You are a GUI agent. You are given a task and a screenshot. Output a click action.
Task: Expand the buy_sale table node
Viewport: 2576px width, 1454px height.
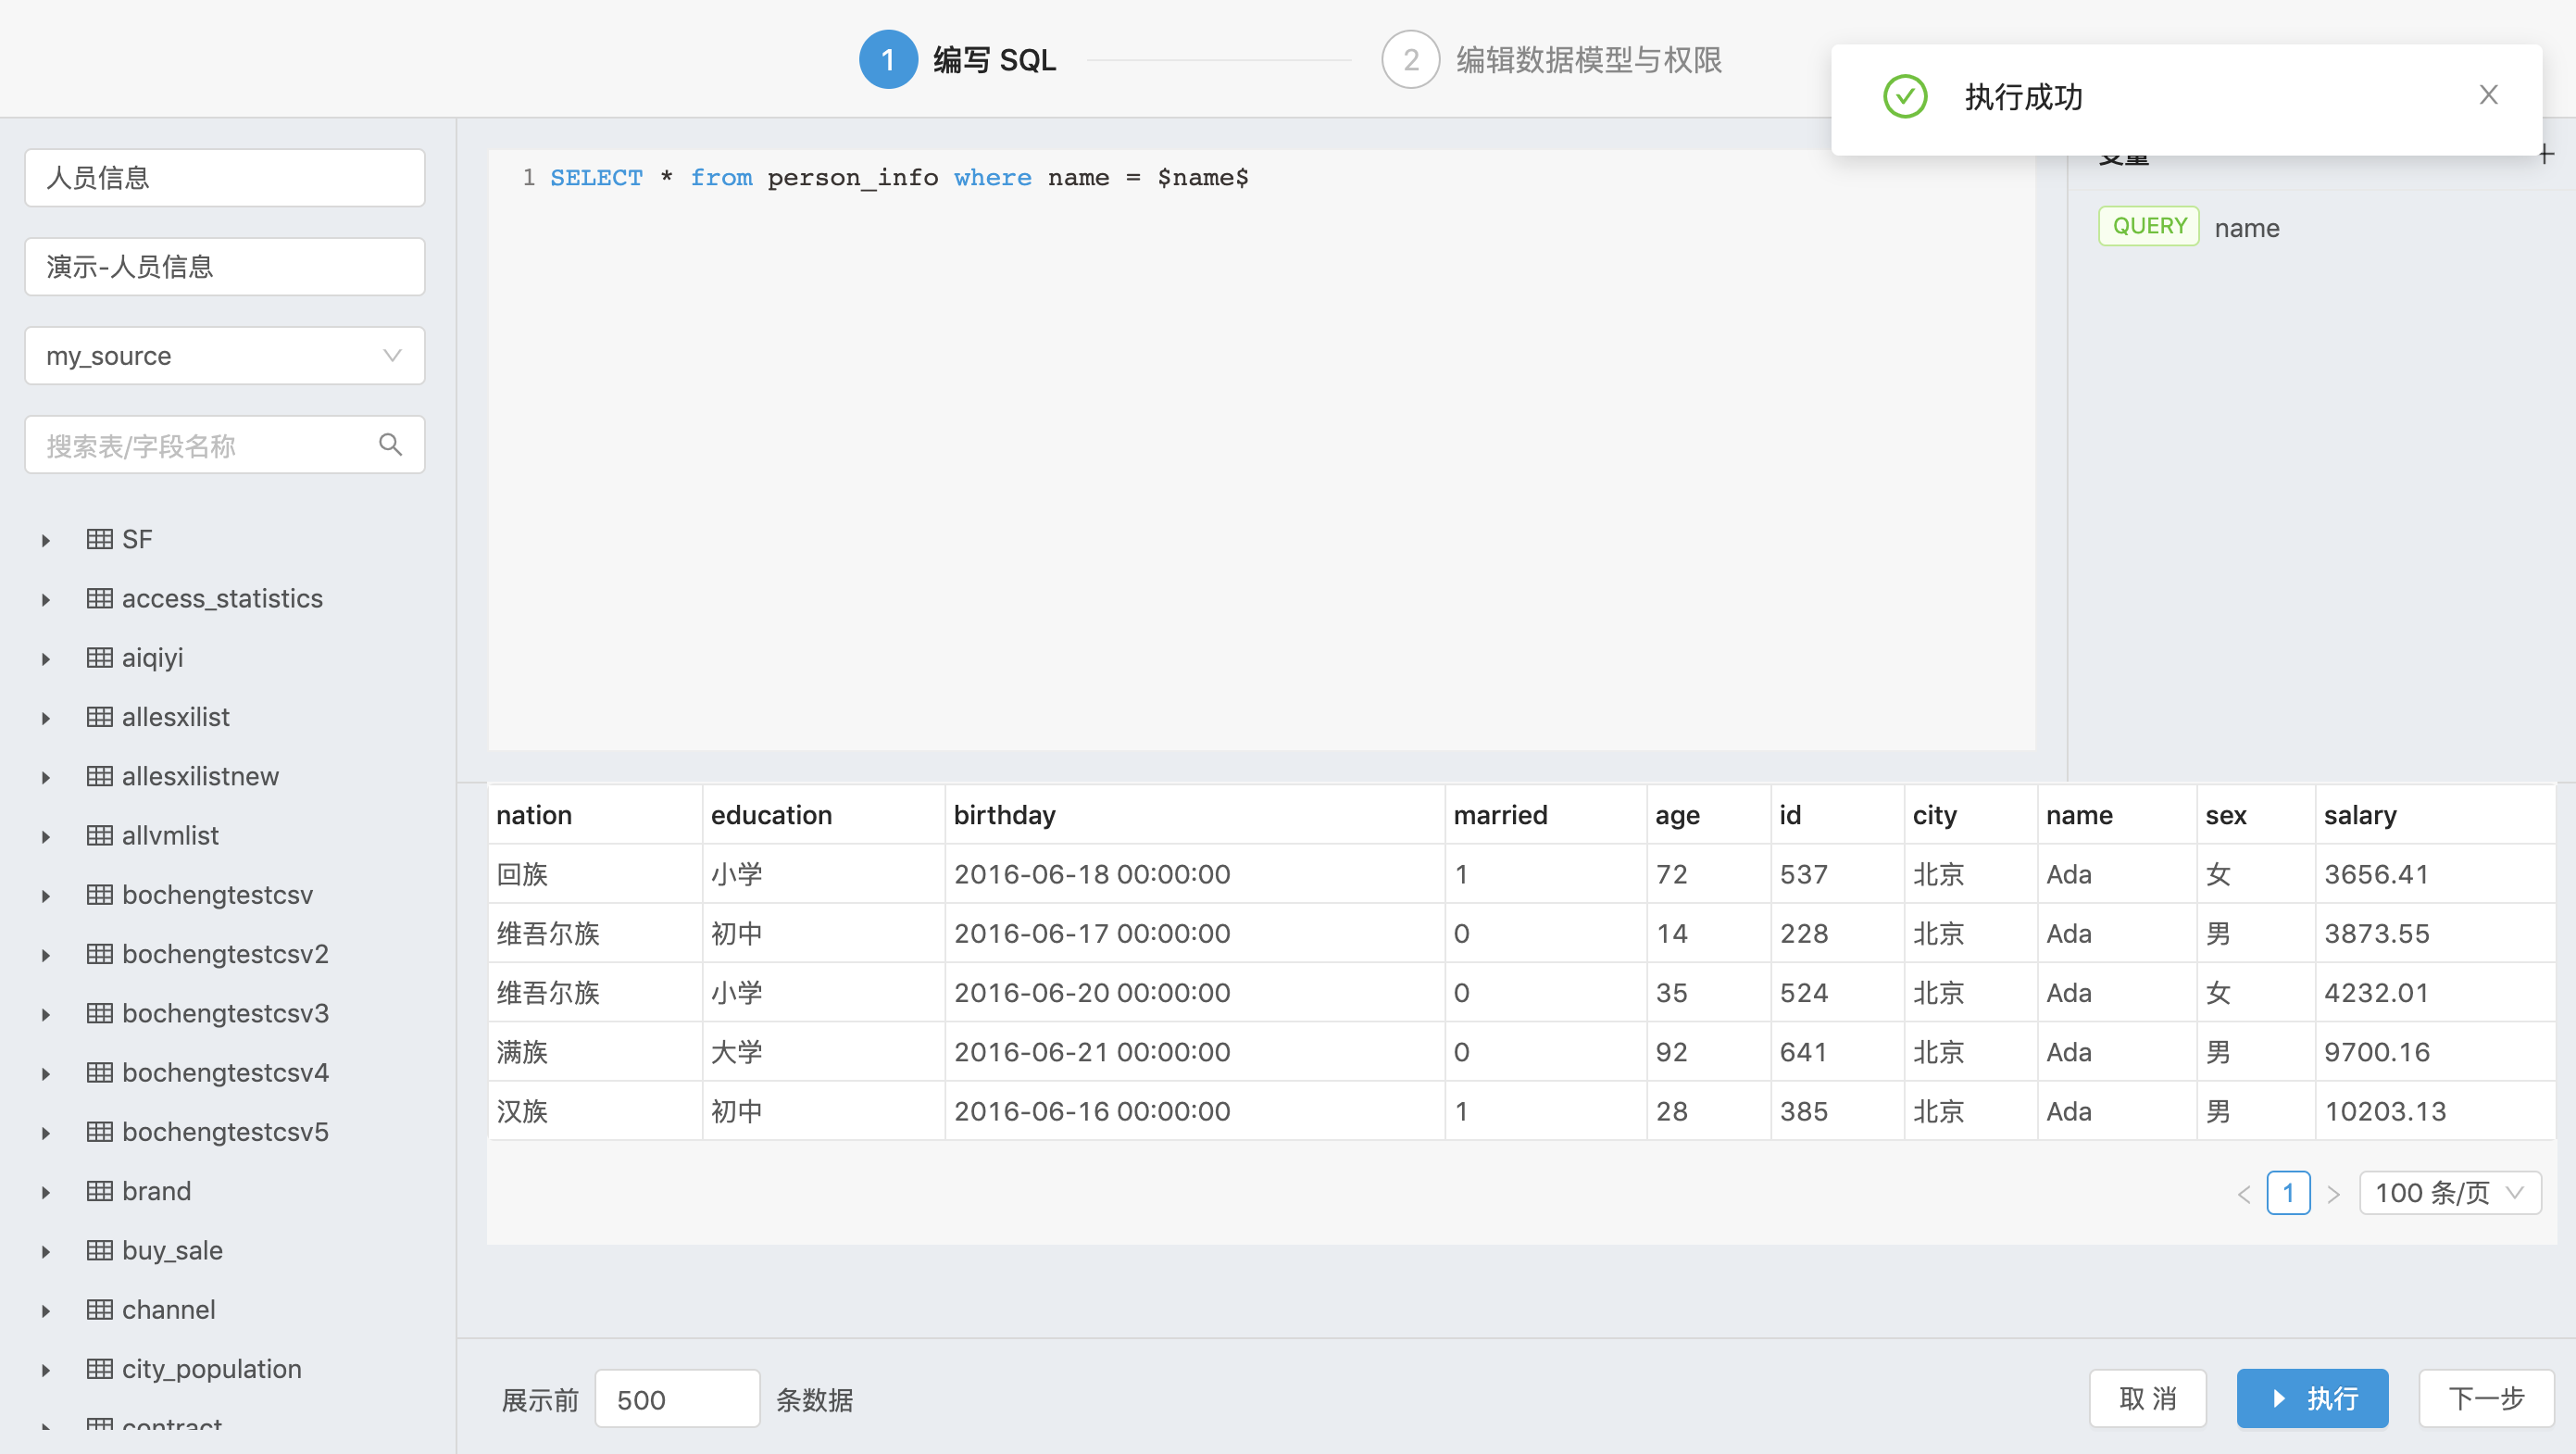46,1252
